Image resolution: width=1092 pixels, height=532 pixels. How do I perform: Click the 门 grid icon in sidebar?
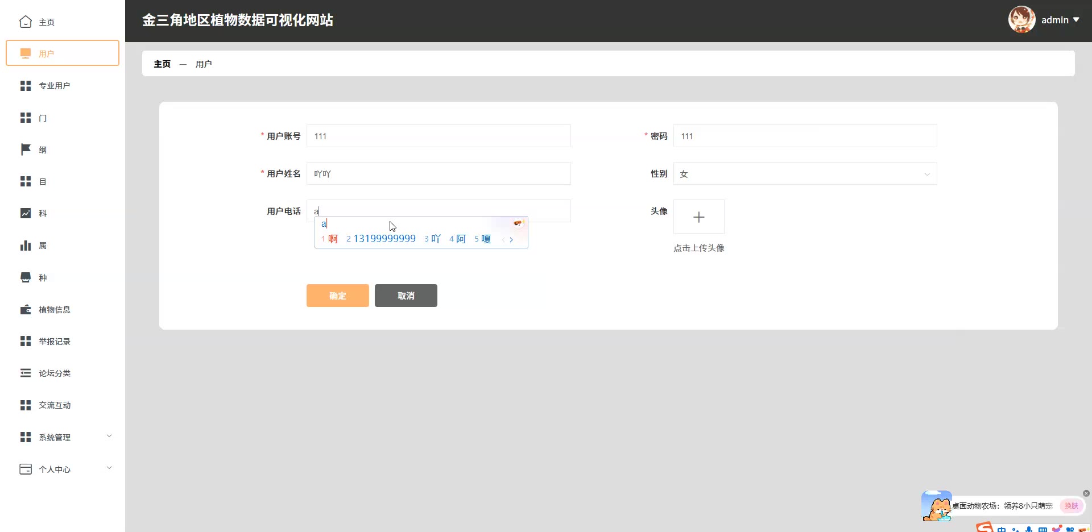coord(26,118)
